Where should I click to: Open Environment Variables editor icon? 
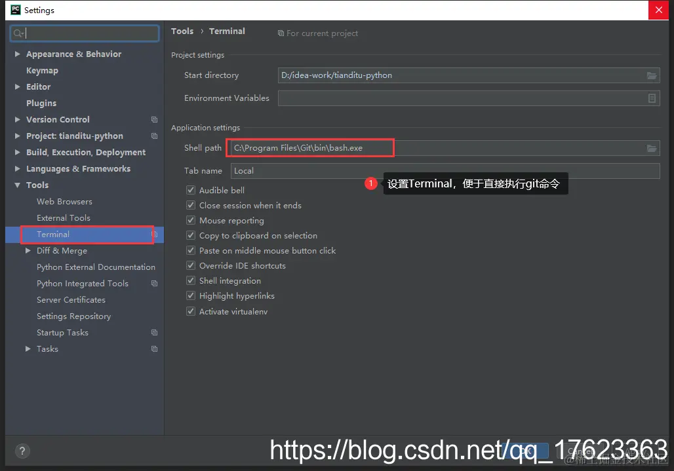point(652,98)
